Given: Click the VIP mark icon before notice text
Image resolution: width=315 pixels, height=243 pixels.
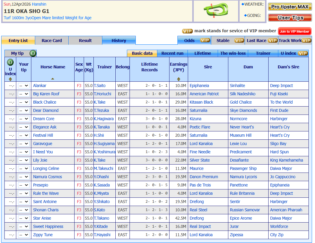Looking at the screenshot, I should click(187, 31).
